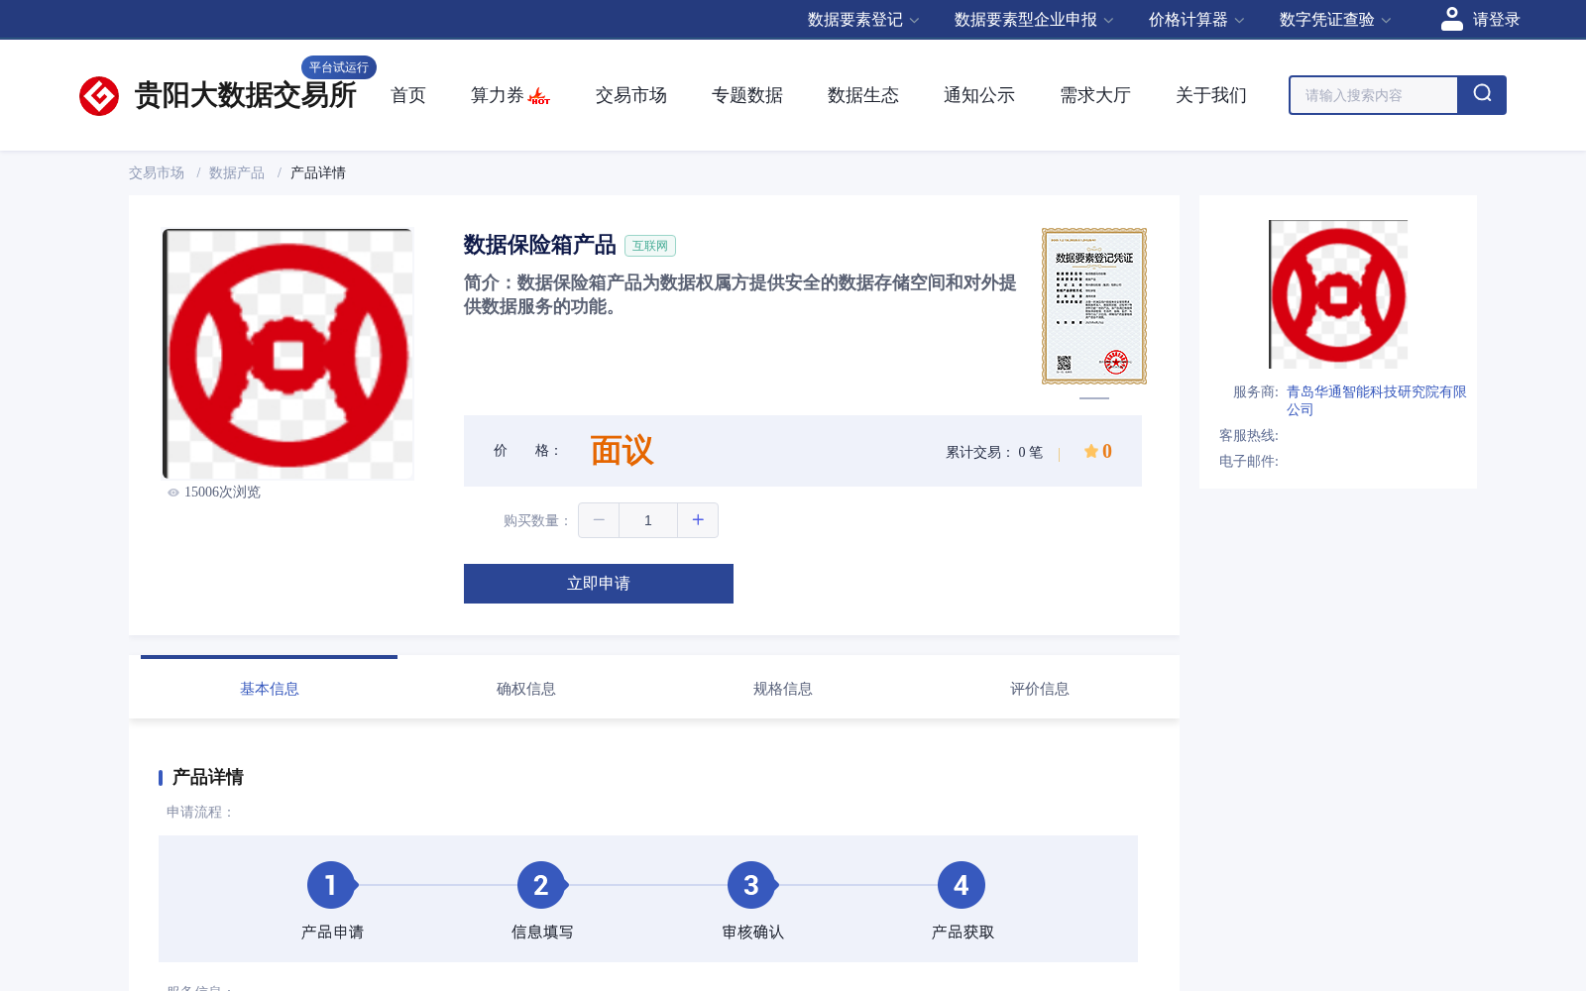The width and height of the screenshot is (1586, 991).
Task: Open 数据生态 navigation item
Action: (863, 95)
